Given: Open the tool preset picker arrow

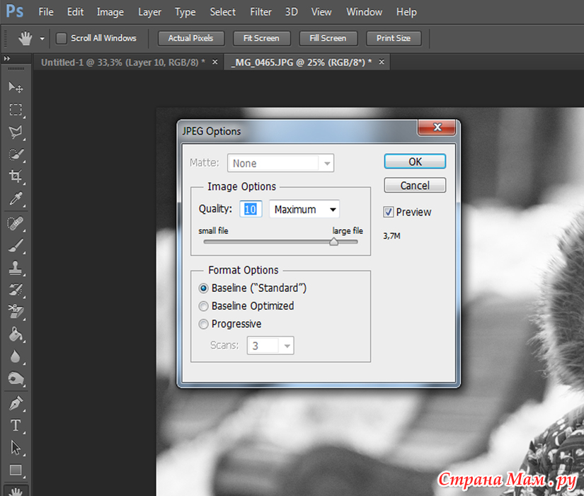Looking at the screenshot, I should 42,38.
